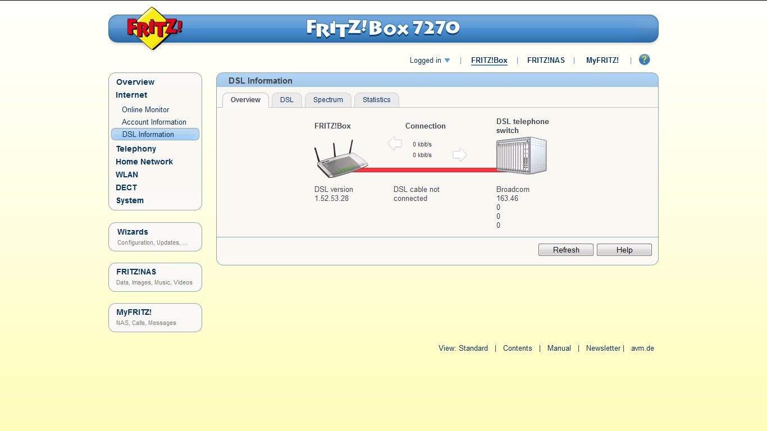
Task: Click the Connection heading
Action: (426, 126)
